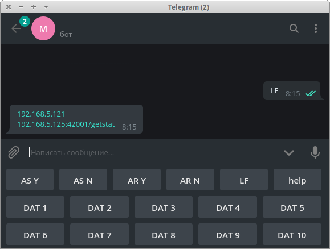
Task: Record voice message with microphone icon
Action: (x=315, y=152)
